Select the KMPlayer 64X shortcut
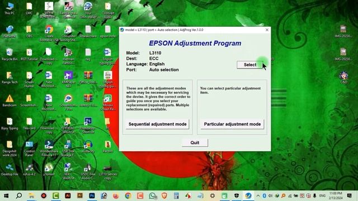Viewport: 358px width, 201px height. (x=68, y=79)
